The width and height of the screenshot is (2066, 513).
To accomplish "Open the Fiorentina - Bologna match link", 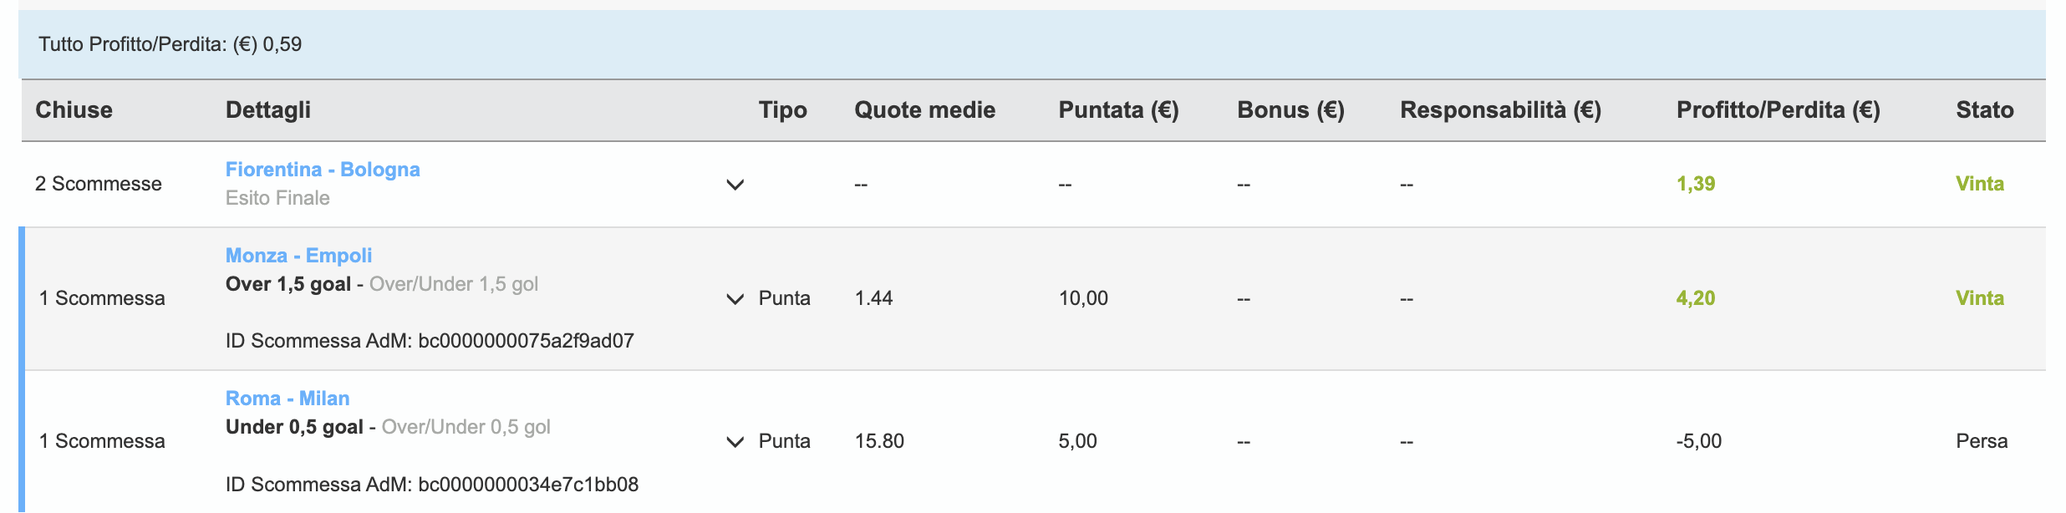I will (x=323, y=170).
